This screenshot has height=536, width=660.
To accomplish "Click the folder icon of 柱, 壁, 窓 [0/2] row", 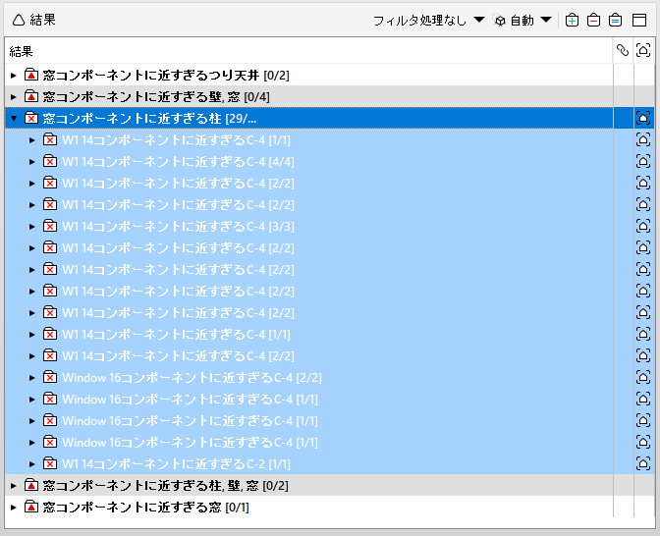I will tap(31, 485).
